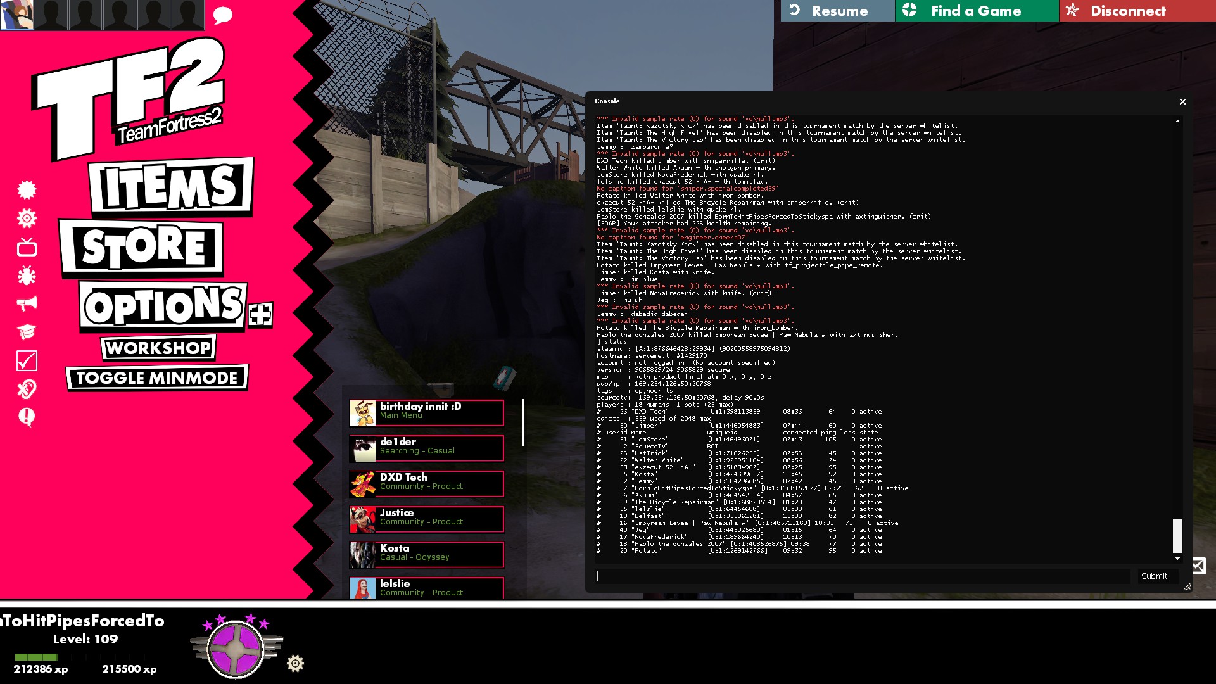Click the bug report icon
The height and width of the screenshot is (684, 1216).
[27, 275]
